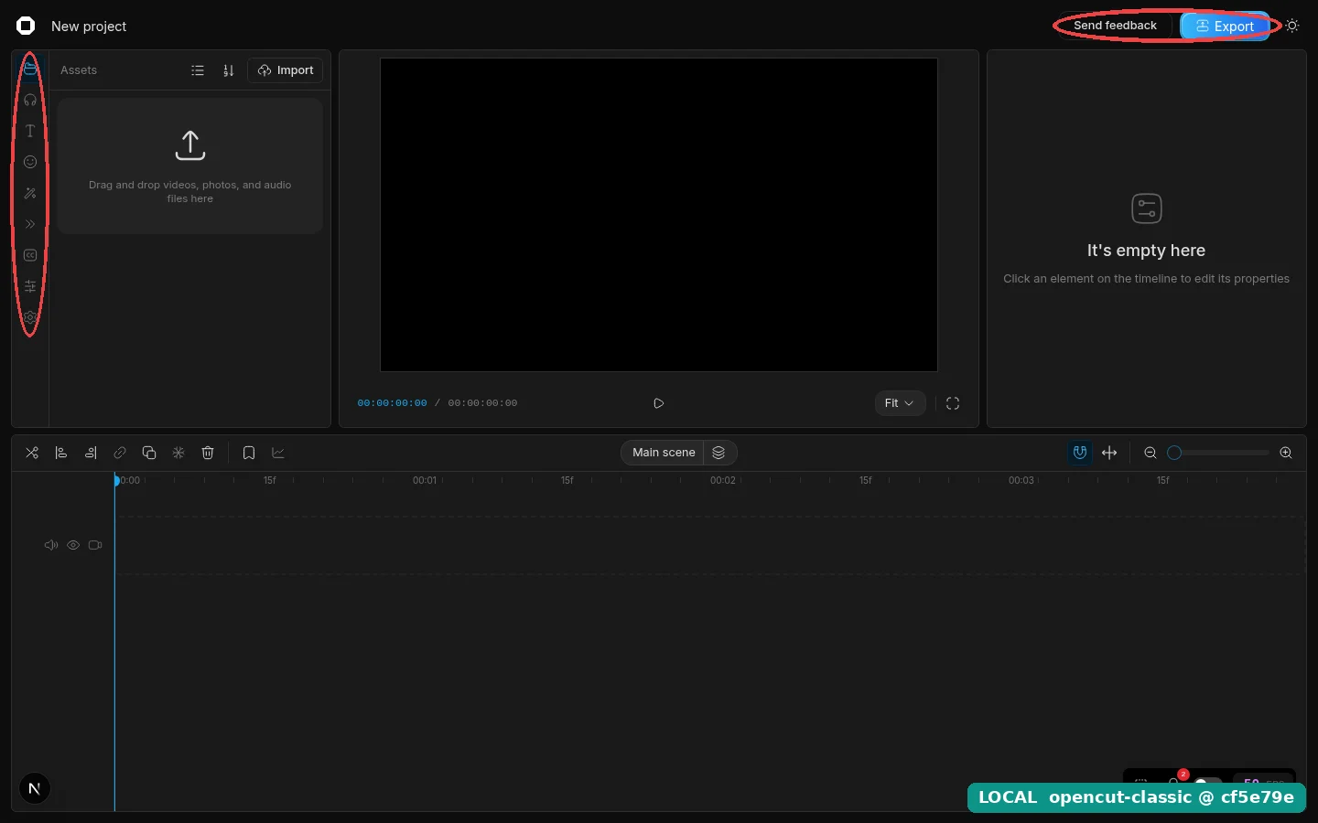Viewport: 1318px width, 823px height.
Task: Play the preview video
Action: 659,403
